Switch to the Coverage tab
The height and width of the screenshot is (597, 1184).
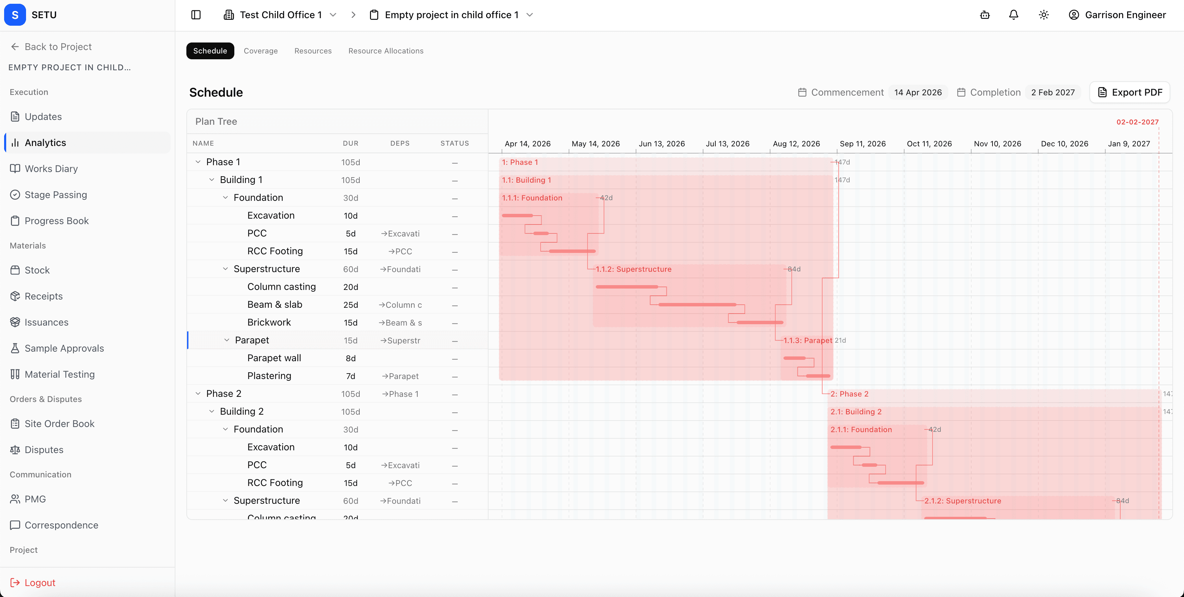[x=261, y=51]
